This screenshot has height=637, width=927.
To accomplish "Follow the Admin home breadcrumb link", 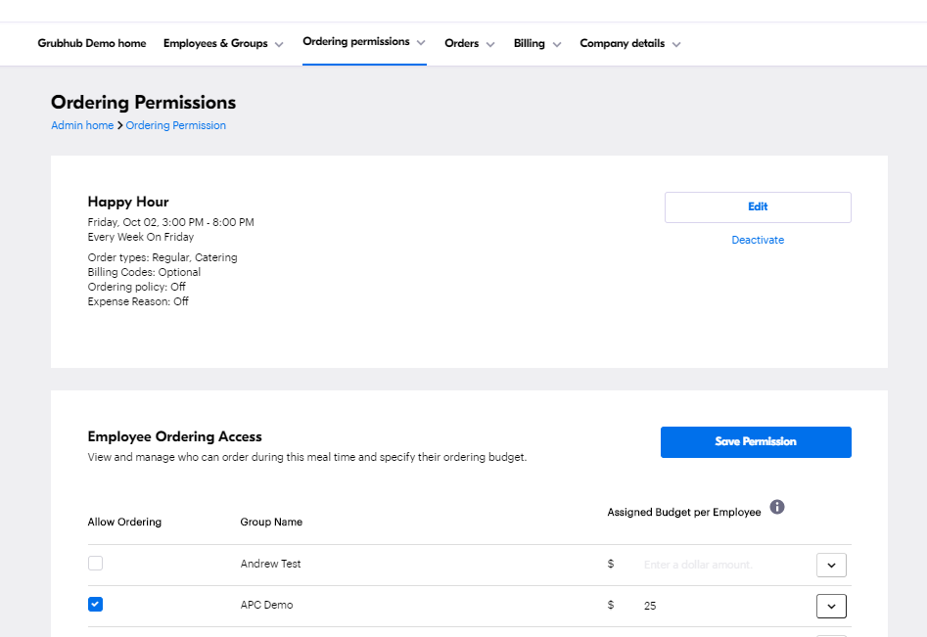I will coord(82,125).
